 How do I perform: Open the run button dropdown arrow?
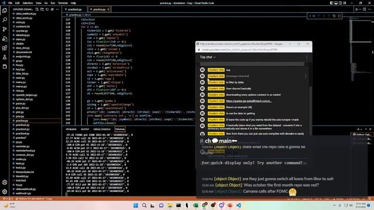coord(360,9)
